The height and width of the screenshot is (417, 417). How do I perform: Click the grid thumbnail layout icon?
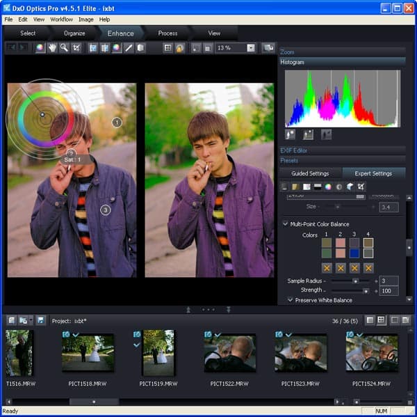pos(381,320)
